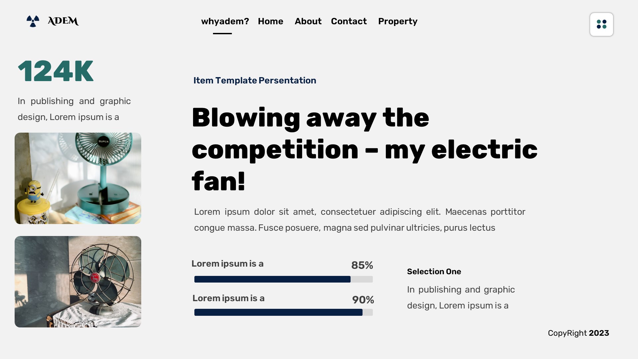Click the Item Template Persentation label
Screen dimensions: 638x359
[255, 80]
